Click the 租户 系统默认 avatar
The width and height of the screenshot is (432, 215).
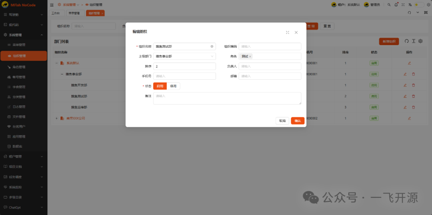pyautogui.click(x=334, y=5)
